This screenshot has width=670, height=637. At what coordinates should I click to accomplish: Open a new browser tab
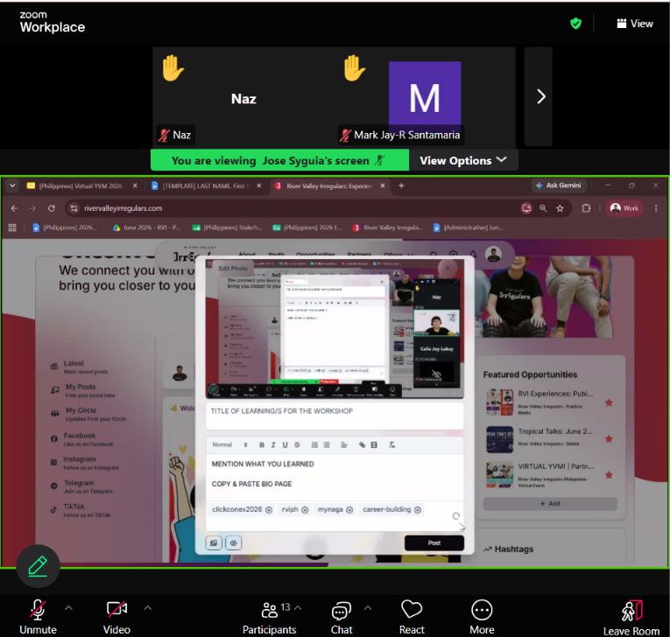tap(401, 185)
